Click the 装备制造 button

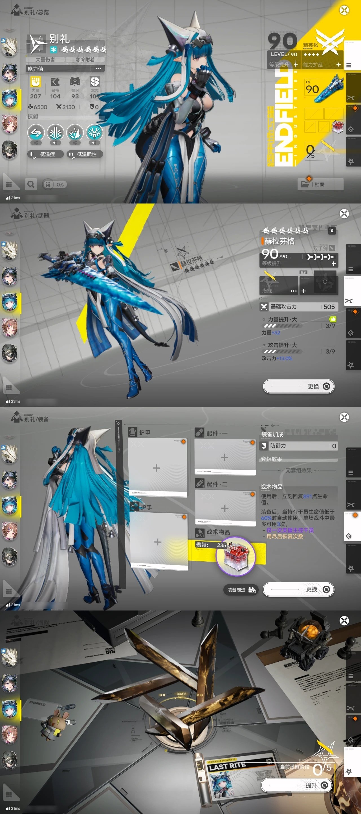tap(241, 590)
